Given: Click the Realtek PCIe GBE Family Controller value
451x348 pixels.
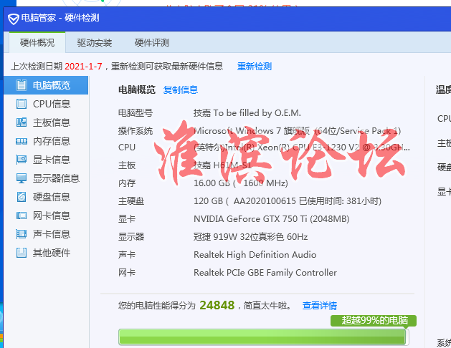Looking at the screenshot, I should click(265, 273).
